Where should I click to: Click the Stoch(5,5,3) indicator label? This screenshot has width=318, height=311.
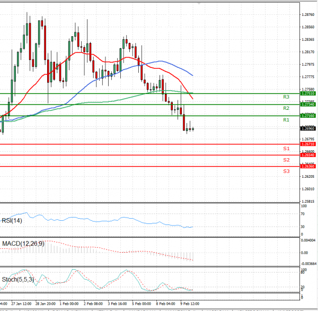tap(18, 280)
